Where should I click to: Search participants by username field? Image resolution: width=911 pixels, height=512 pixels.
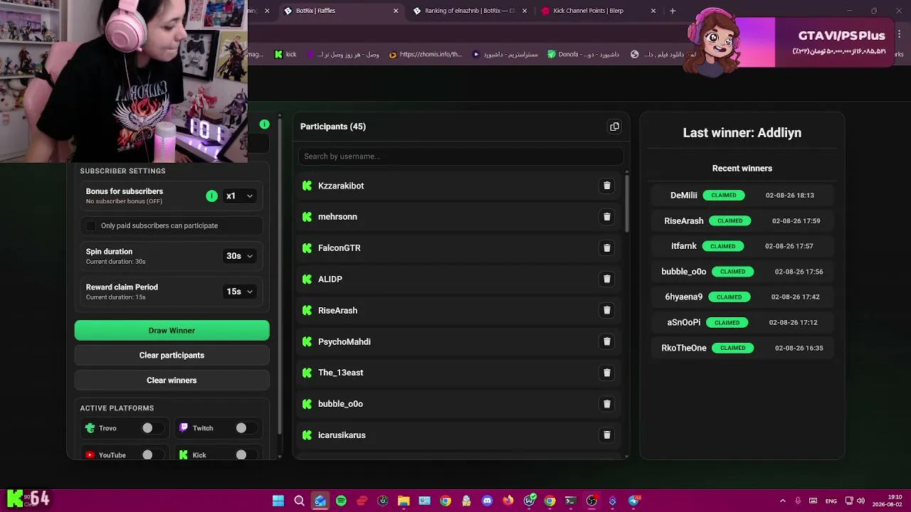(x=460, y=156)
